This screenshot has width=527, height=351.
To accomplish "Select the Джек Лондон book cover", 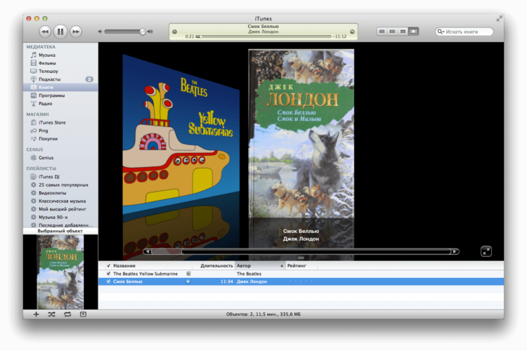I will point(301,133).
